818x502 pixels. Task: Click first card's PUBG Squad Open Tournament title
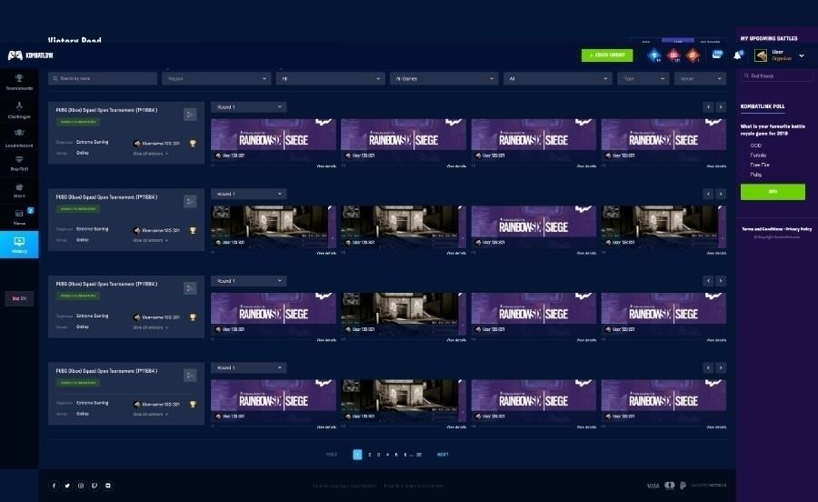coord(106,110)
